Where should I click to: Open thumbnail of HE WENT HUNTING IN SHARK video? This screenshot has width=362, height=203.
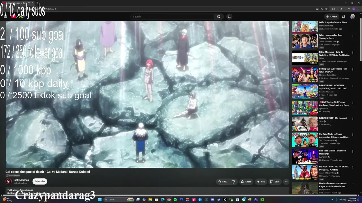click(x=305, y=172)
